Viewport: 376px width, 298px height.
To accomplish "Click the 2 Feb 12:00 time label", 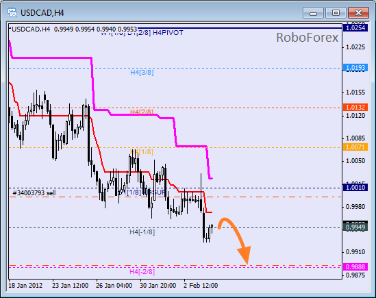I will pos(201,286).
